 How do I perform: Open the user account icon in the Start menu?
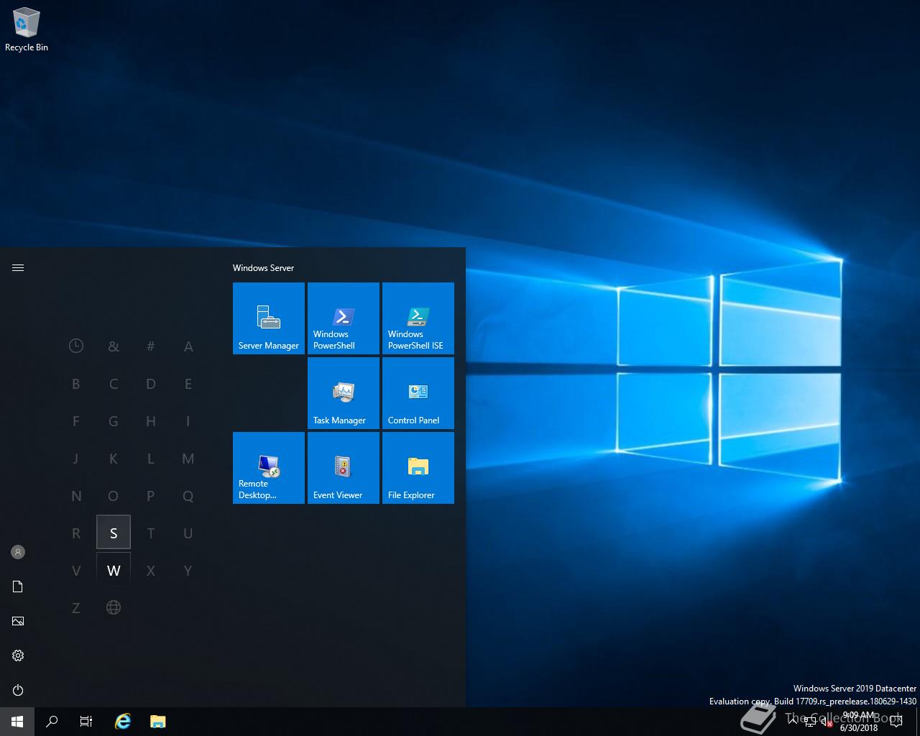[18, 552]
